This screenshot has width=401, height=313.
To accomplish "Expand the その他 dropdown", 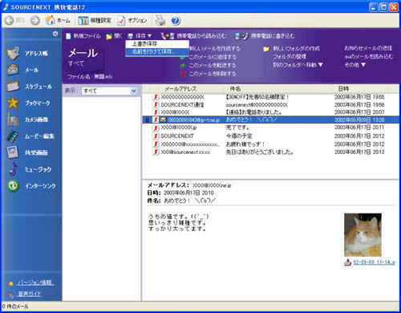I will [354, 65].
